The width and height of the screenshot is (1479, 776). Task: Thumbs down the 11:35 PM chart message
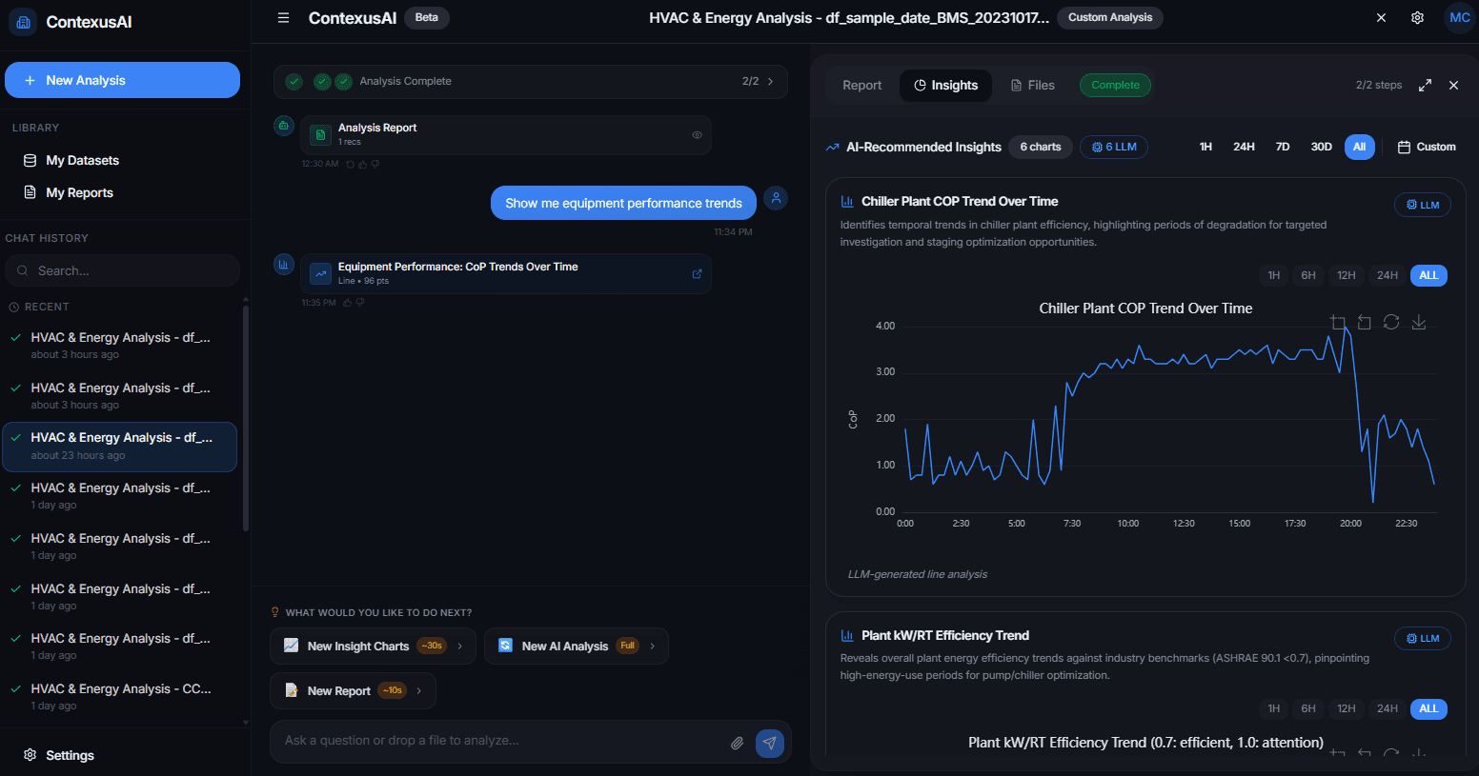point(359,303)
